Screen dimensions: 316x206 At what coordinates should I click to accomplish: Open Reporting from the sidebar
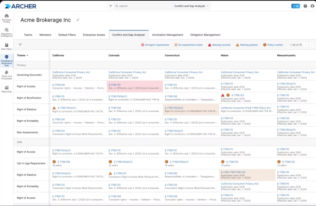click(6, 89)
